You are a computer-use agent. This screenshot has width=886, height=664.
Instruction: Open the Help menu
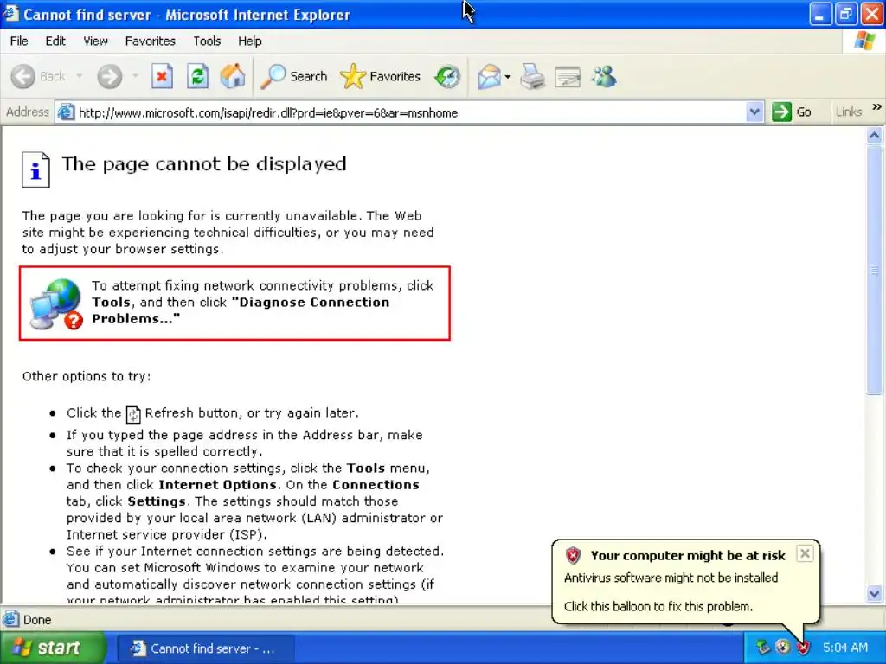[x=249, y=41]
